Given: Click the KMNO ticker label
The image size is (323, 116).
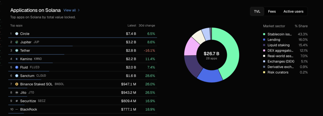Looking at the screenshot, I should pos(38,59).
